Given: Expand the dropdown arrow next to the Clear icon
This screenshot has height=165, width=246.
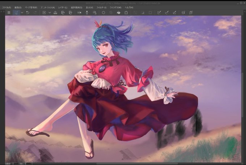Looking at the screenshot, I should [x=50, y=13].
